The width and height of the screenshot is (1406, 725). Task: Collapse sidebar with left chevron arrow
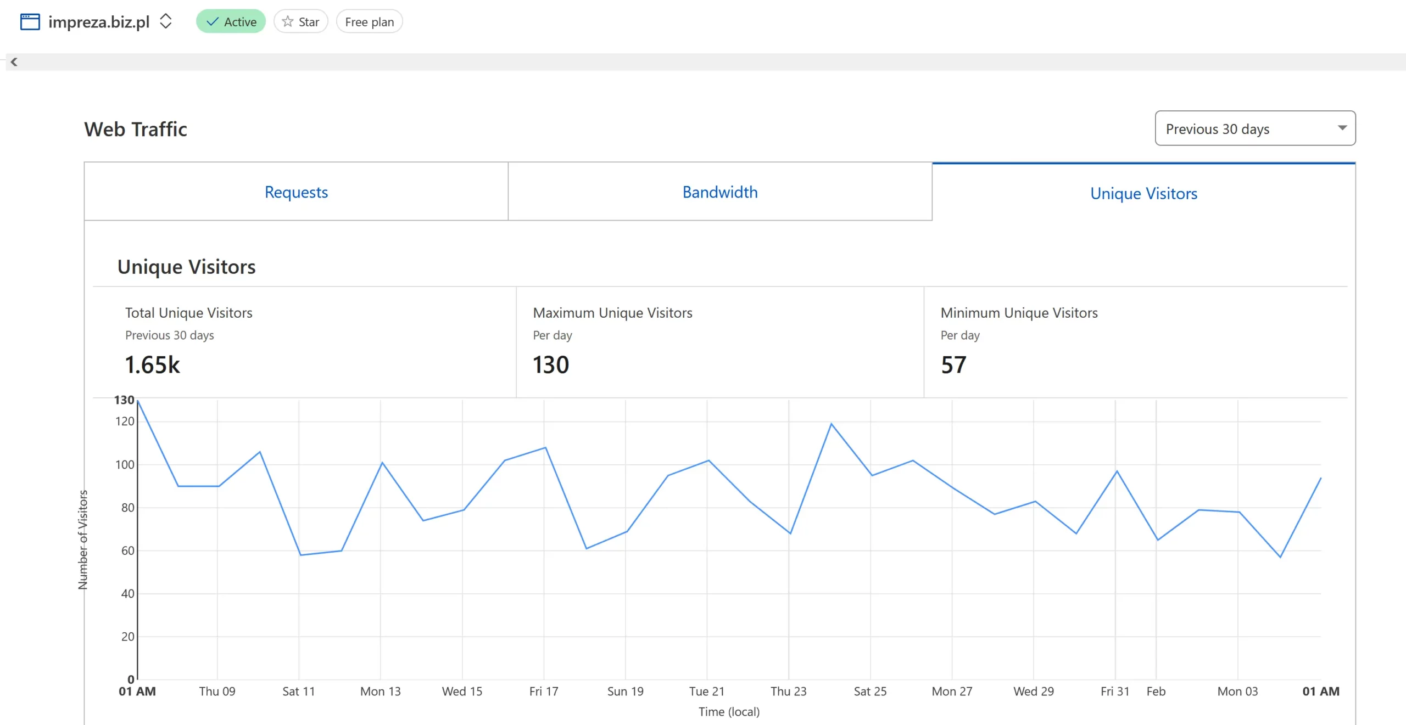14,62
